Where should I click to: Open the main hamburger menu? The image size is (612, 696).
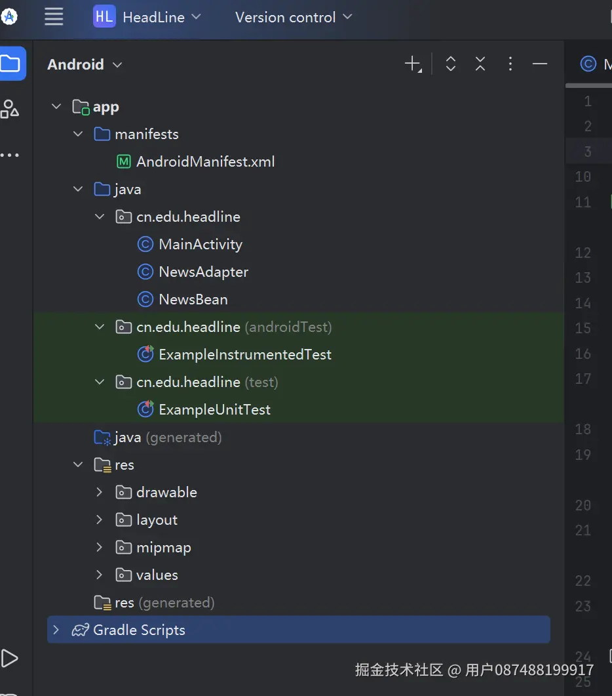coord(54,17)
